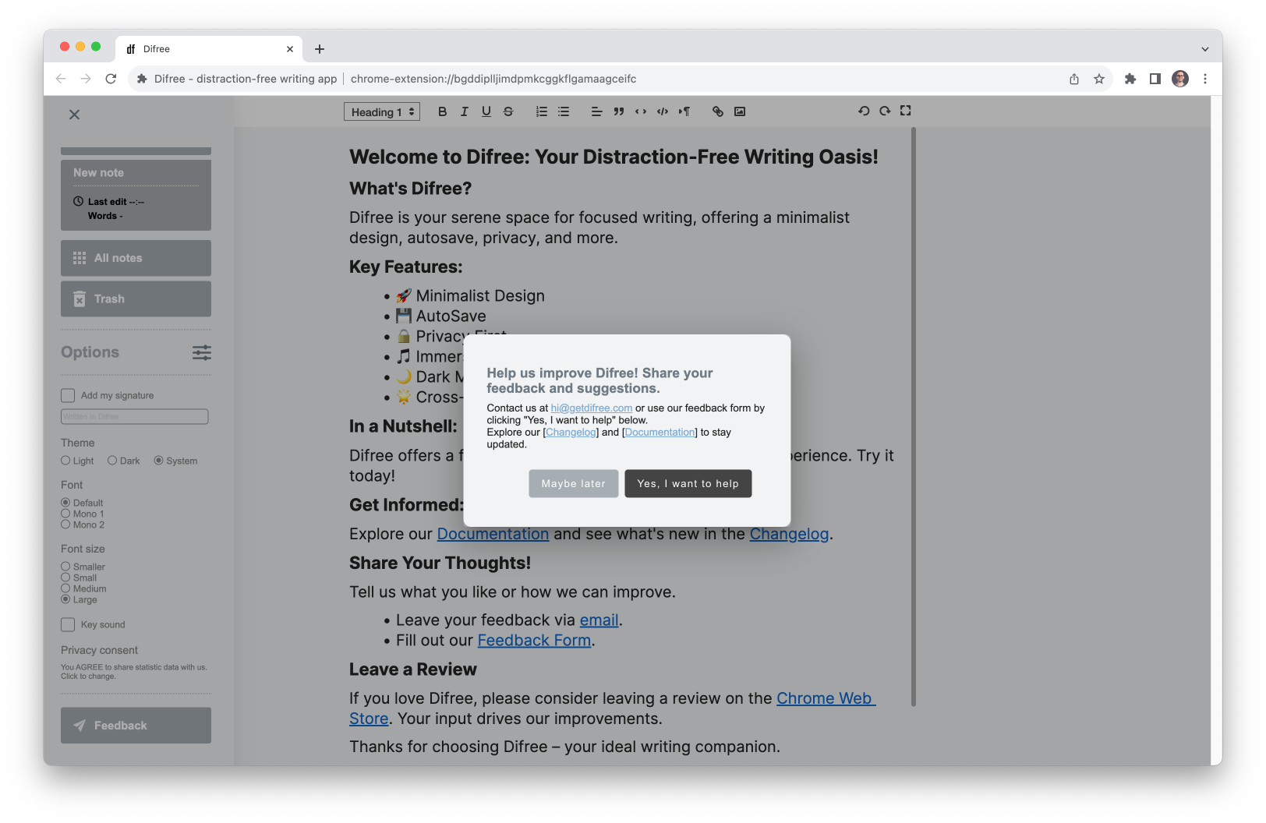Click the Chrome extensions puzzle icon
The width and height of the screenshot is (1266, 823).
coord(1130,79)
